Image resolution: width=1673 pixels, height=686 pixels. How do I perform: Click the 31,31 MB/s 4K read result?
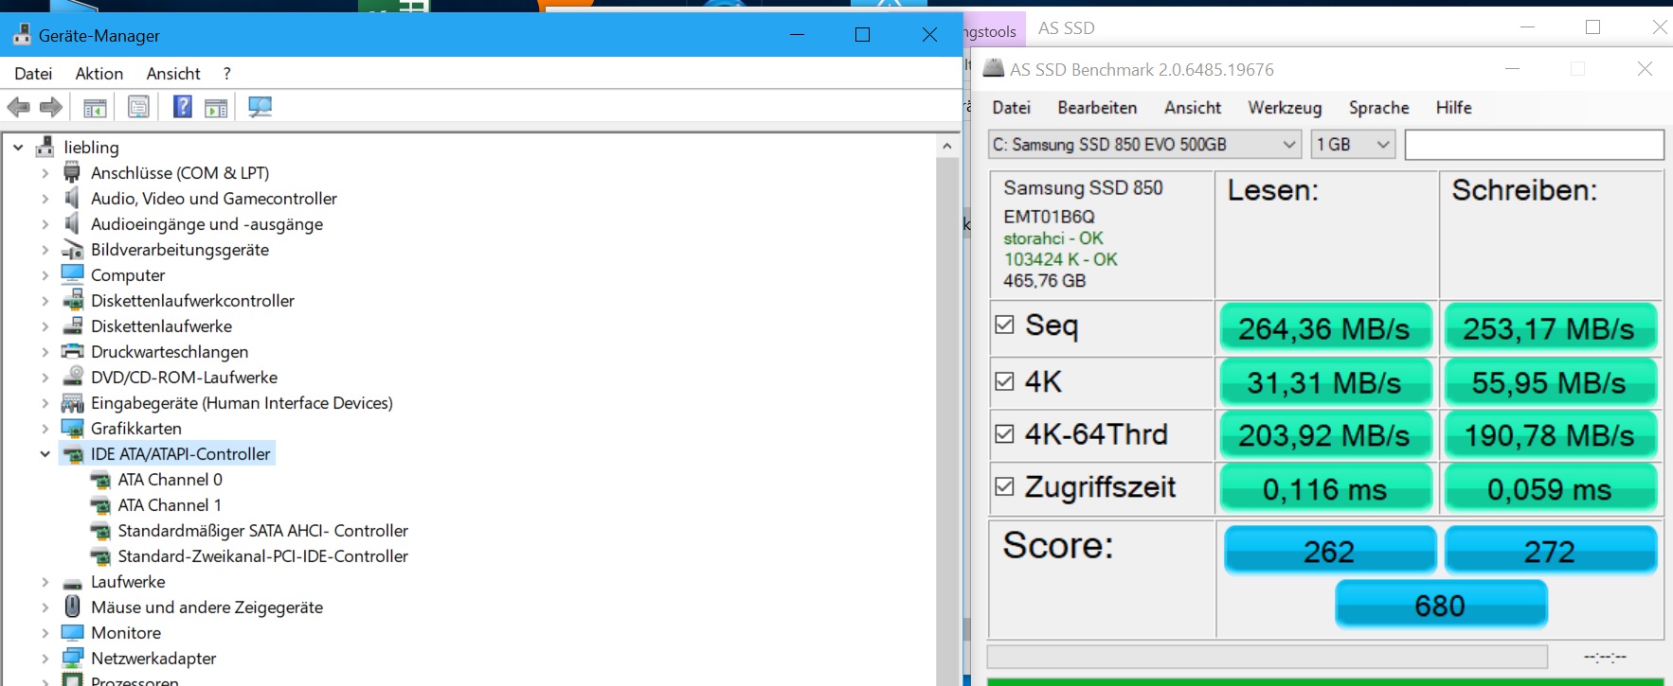coord(1324,382)
